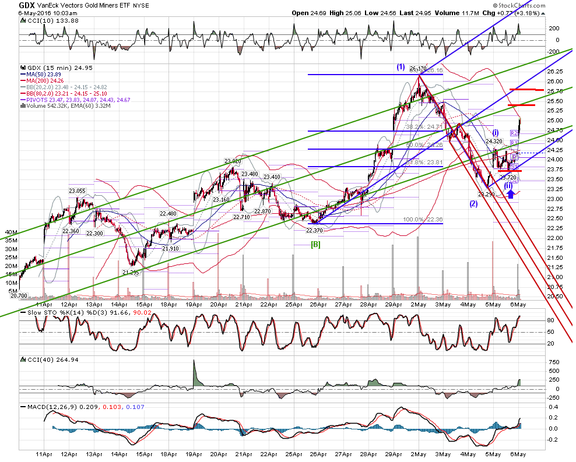Click the StockCharts.com watermark link
Image resolution: width=576 pixels, height=462 pixels.
[x=519, y=5]
